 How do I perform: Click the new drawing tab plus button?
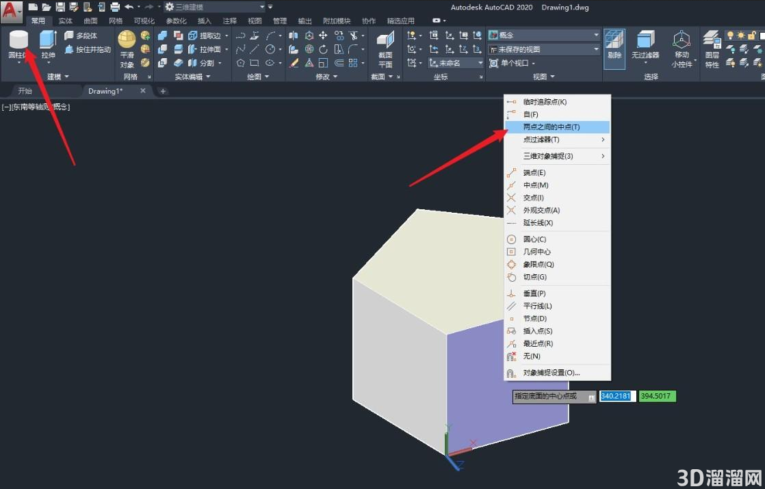coord(163,91)
